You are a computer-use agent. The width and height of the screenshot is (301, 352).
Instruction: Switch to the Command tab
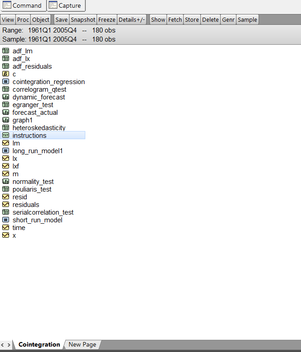pos(23,5)
